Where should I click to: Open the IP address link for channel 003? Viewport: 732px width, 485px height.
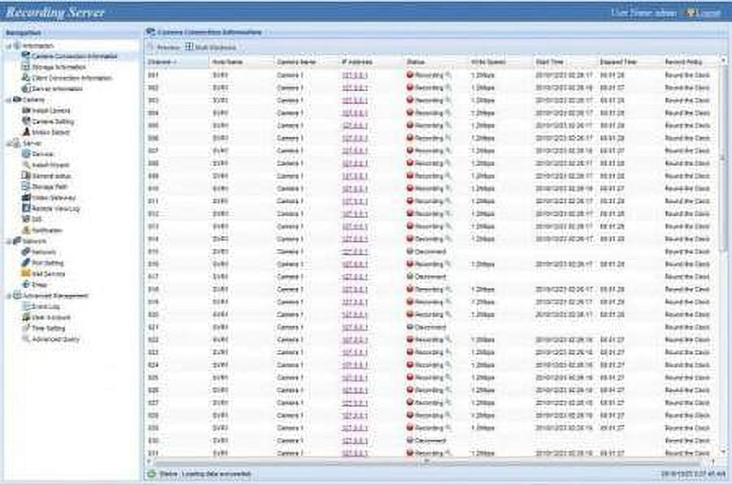[x=355, y=100]
